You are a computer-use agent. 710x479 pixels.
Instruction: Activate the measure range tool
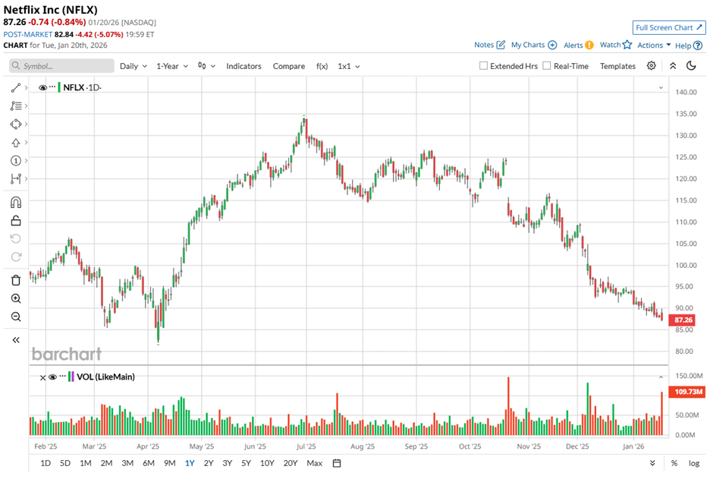point(16,179)
